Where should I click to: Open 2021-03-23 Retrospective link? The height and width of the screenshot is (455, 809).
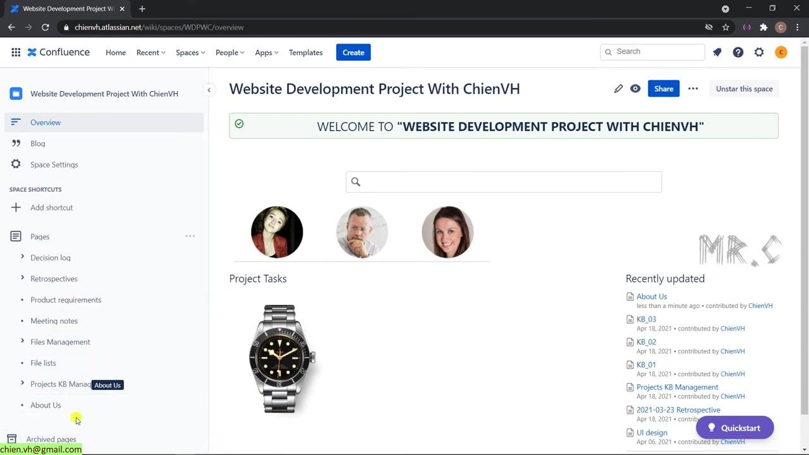(x=678, y=409)
